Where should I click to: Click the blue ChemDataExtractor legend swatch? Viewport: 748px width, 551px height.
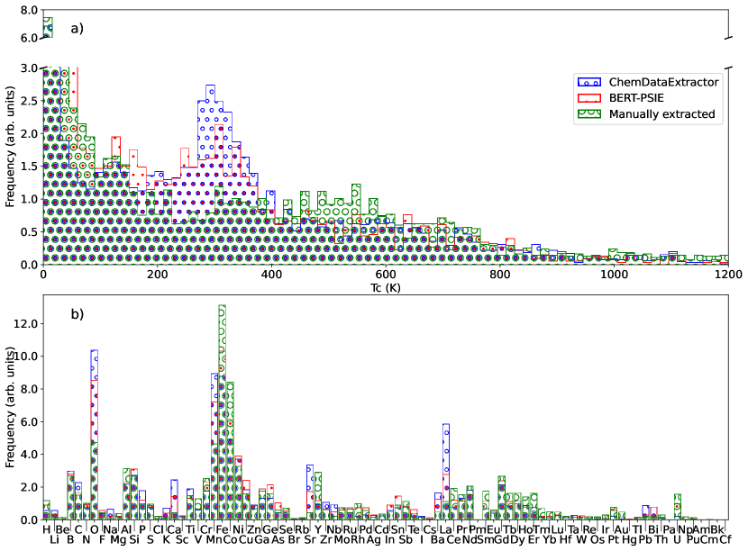click(x=589, y=82)
